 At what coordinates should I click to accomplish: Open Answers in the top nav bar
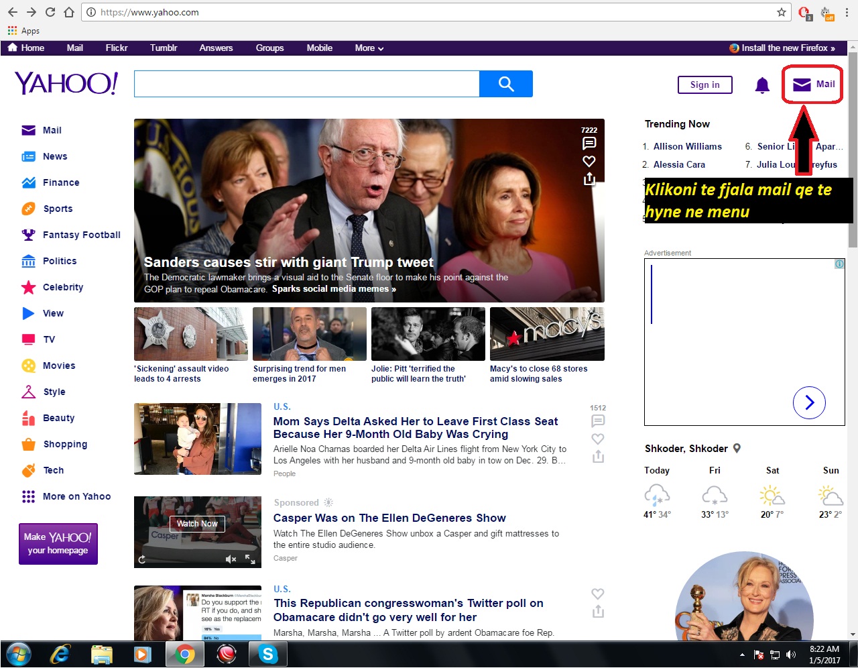coord(216,48)
